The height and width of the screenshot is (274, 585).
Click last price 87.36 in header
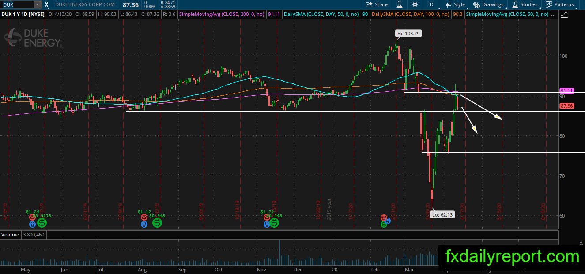click(131, 4)
